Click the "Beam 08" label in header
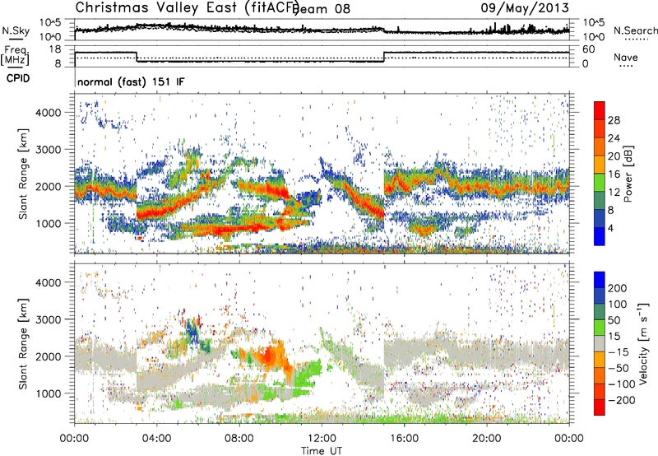 click(322, 8)
